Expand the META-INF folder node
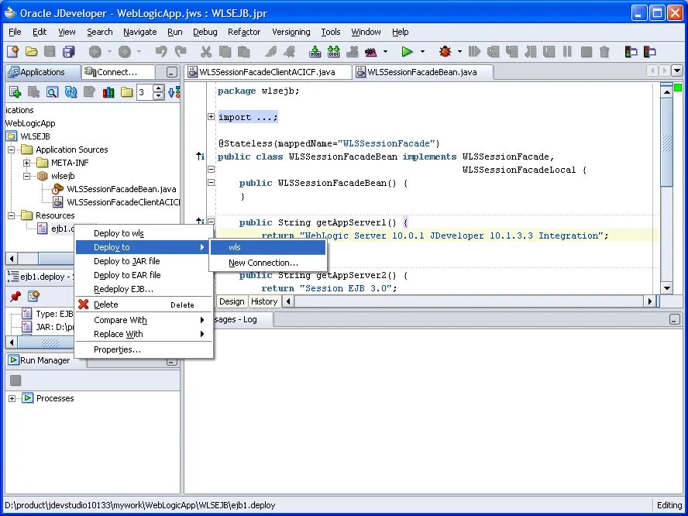Viewport: 688px width, 516px height. coord(27,163)
